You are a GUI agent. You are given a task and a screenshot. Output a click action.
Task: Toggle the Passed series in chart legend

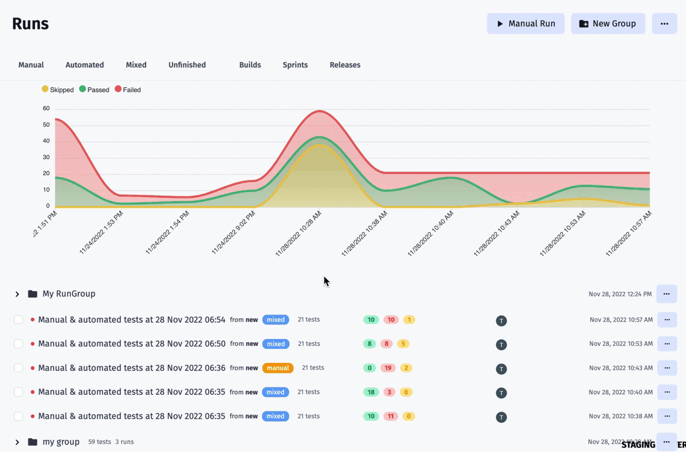point(94,89)
